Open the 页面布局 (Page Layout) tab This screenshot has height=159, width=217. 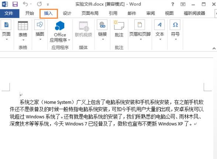[90, 13]
